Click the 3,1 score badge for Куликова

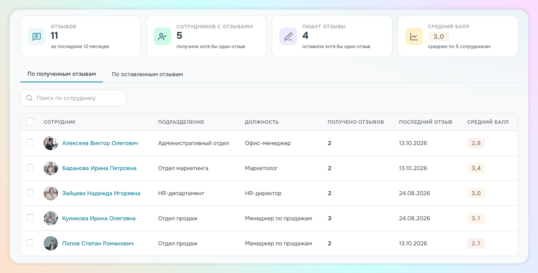click(476, 218)
